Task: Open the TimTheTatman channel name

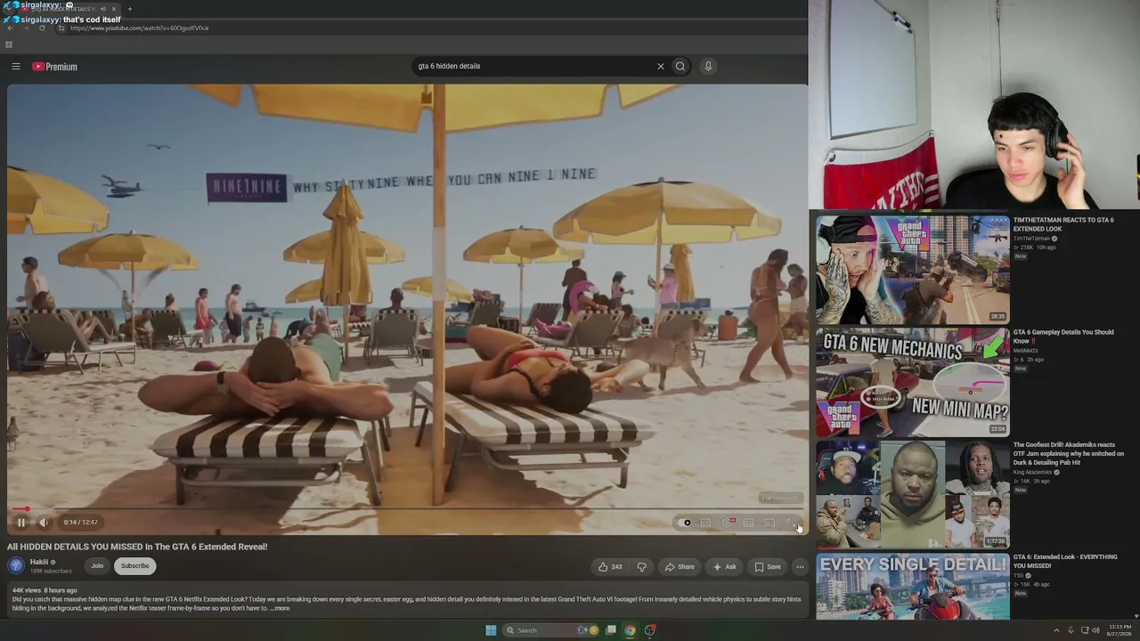Action: point(1031,239)
